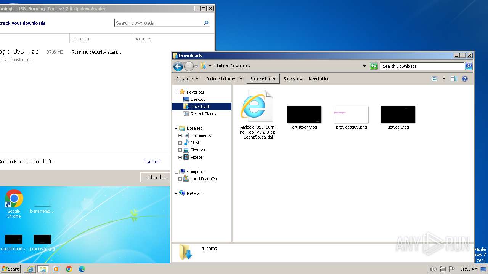Image resolution: width=488 pixels, height=274 pixels.
Task: Click the refresh button beside address bar
Action: pyautogui.click(x=374, y=66)
